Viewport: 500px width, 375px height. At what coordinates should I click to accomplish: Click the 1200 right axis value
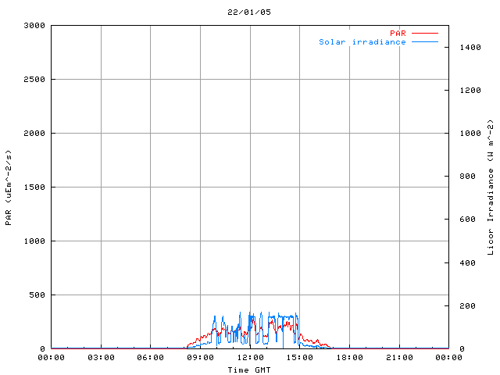point(470,91)
